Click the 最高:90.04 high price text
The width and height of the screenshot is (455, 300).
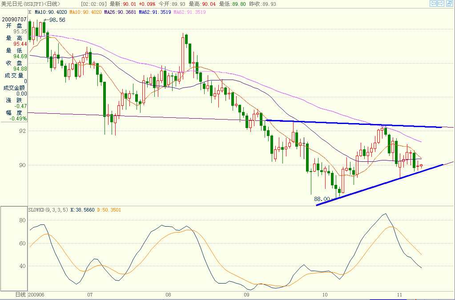[x=202, y=4]
